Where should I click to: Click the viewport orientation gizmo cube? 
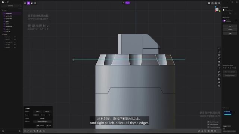pos(217,10)
